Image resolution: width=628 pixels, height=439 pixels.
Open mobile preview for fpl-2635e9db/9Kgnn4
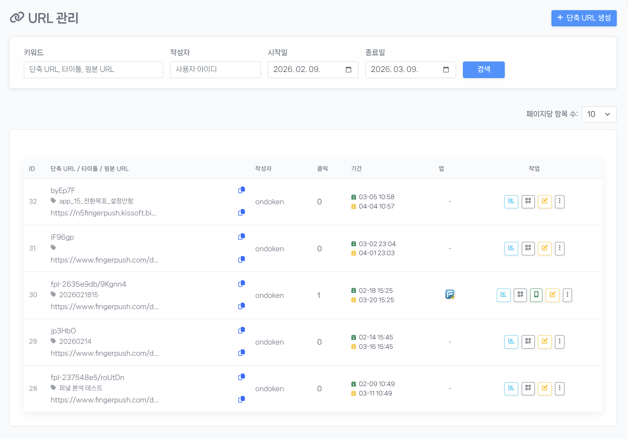point(536,295)
